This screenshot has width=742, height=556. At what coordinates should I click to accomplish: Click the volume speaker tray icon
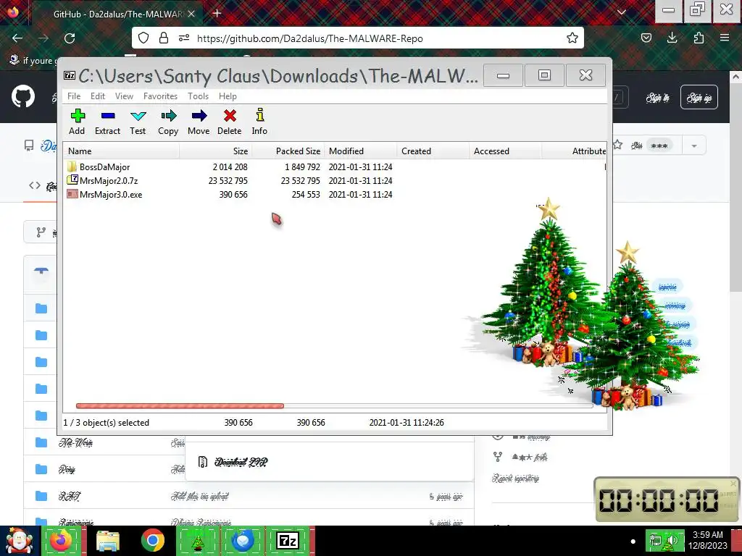tap(673, 541)
